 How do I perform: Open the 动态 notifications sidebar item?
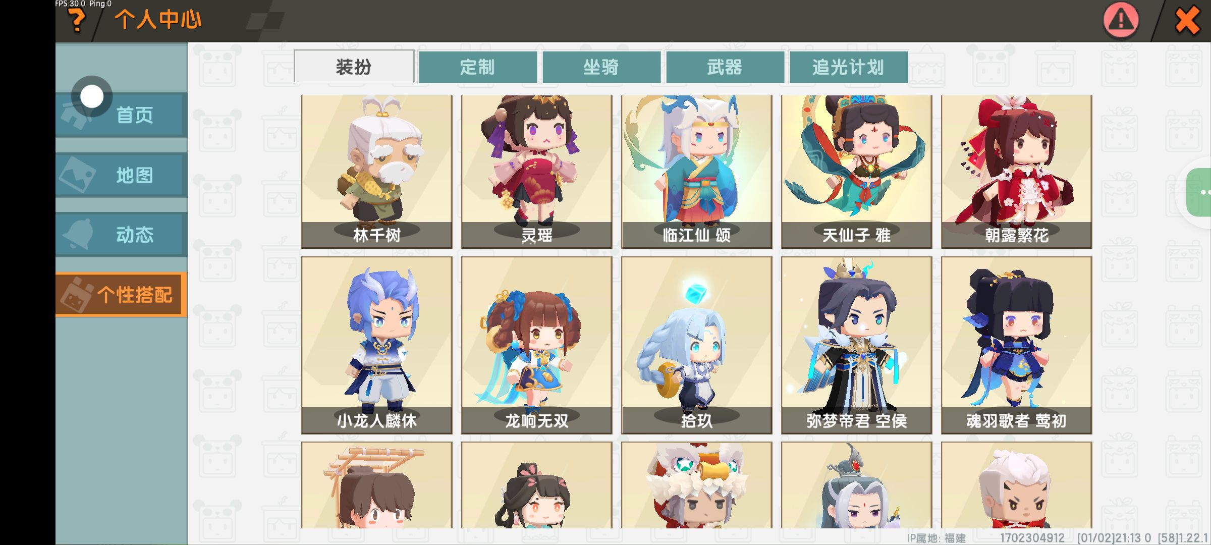pos(122,235)
